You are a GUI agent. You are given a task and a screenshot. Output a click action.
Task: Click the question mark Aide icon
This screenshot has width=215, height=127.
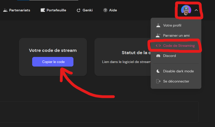click(105, 10)
